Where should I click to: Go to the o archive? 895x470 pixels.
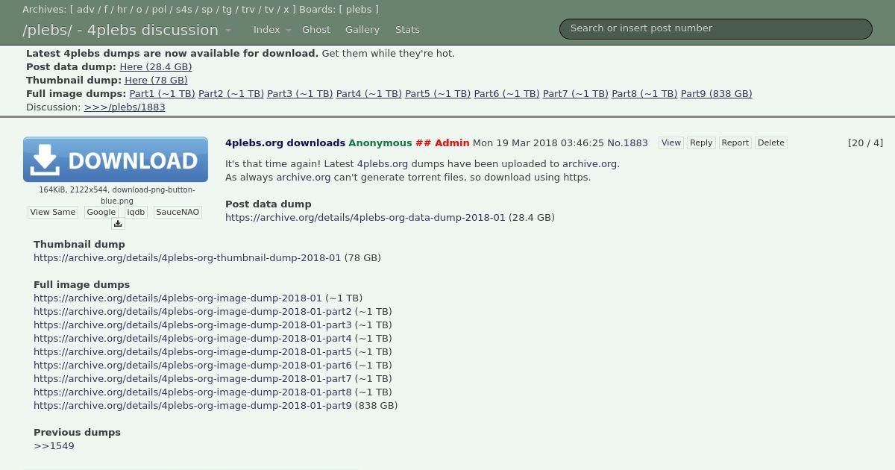(x=139, y=10)
